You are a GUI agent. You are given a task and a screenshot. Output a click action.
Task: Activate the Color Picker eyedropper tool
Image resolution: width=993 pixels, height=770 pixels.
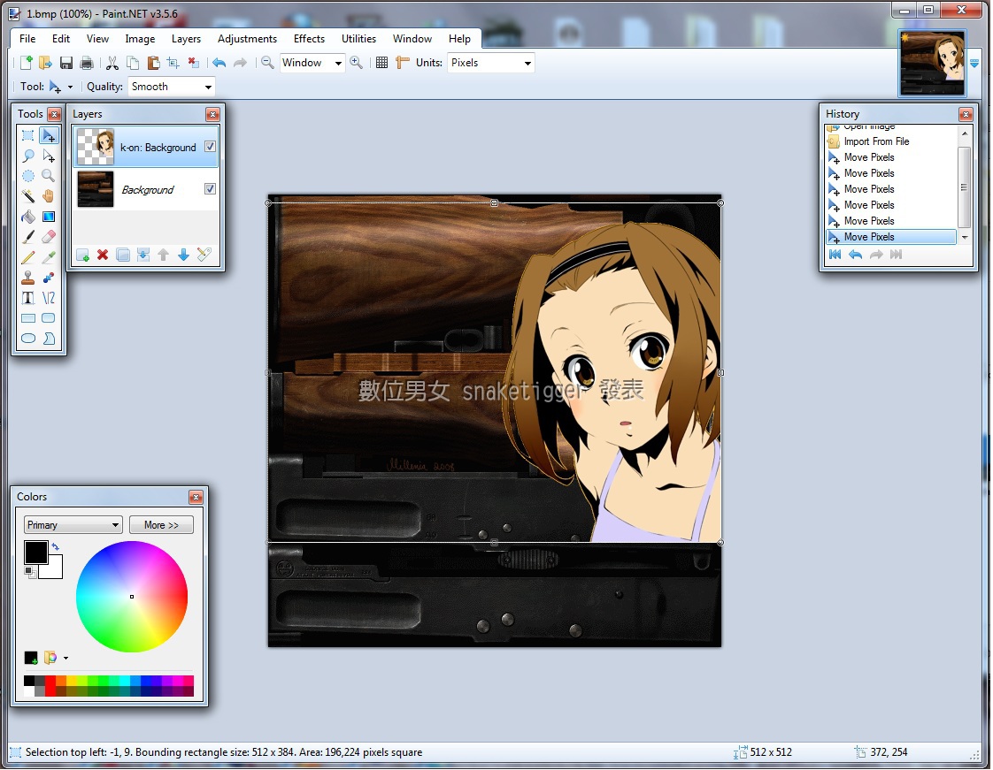point(48,257)
